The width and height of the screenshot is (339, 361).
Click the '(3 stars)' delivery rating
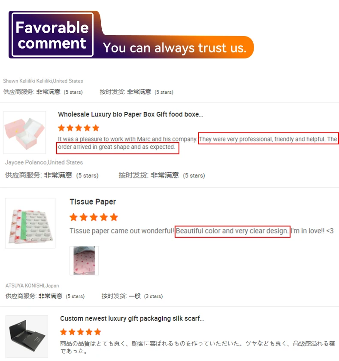154,296
